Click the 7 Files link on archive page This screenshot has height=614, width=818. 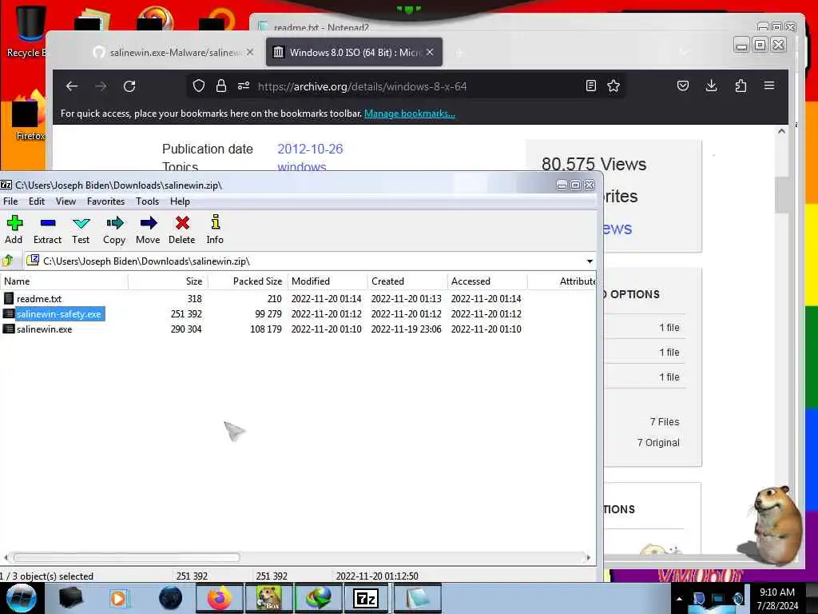tap(664, 422)
